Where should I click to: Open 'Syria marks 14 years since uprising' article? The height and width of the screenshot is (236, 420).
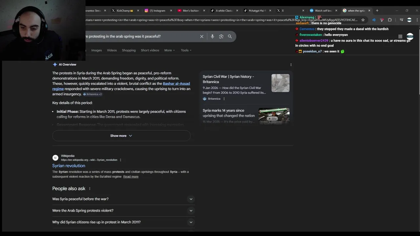point(229,113)
